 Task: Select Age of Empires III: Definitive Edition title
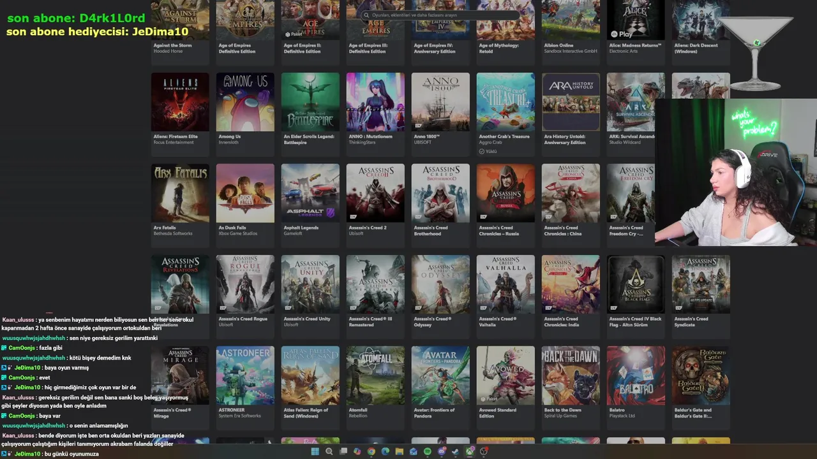tap(368, 48)
